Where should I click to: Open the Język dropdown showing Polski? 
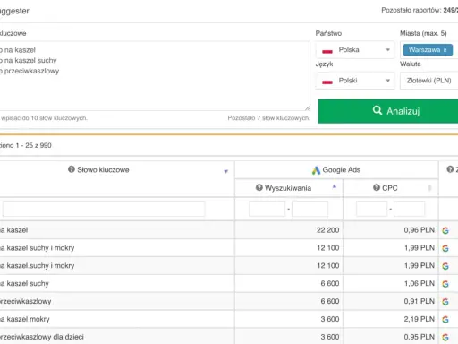tap(355, 81)
